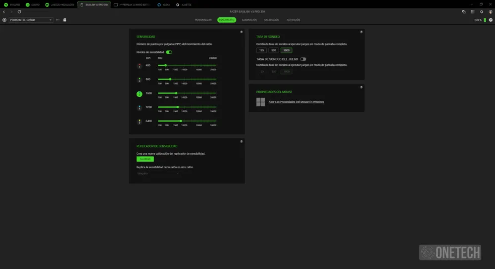Open the Ajustes settings tab
Viewport: 495px width, 269px height.
coord(184,5)
